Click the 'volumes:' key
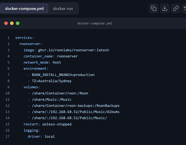Screen dimensions: 186x145 click(32, 87)
